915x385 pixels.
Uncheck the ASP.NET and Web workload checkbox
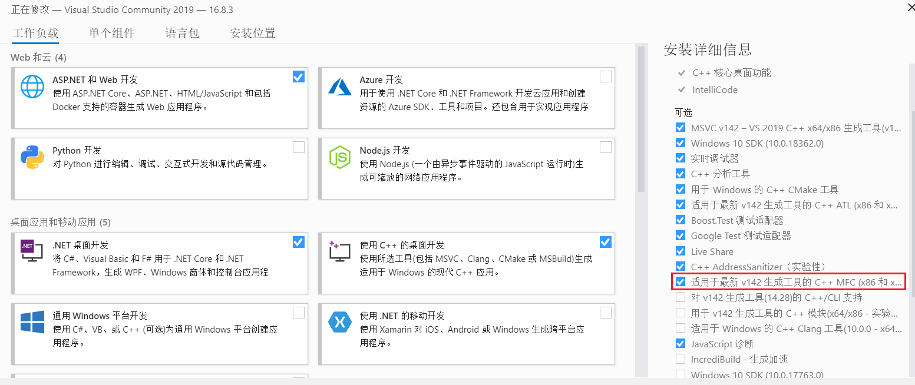(299, 77)
